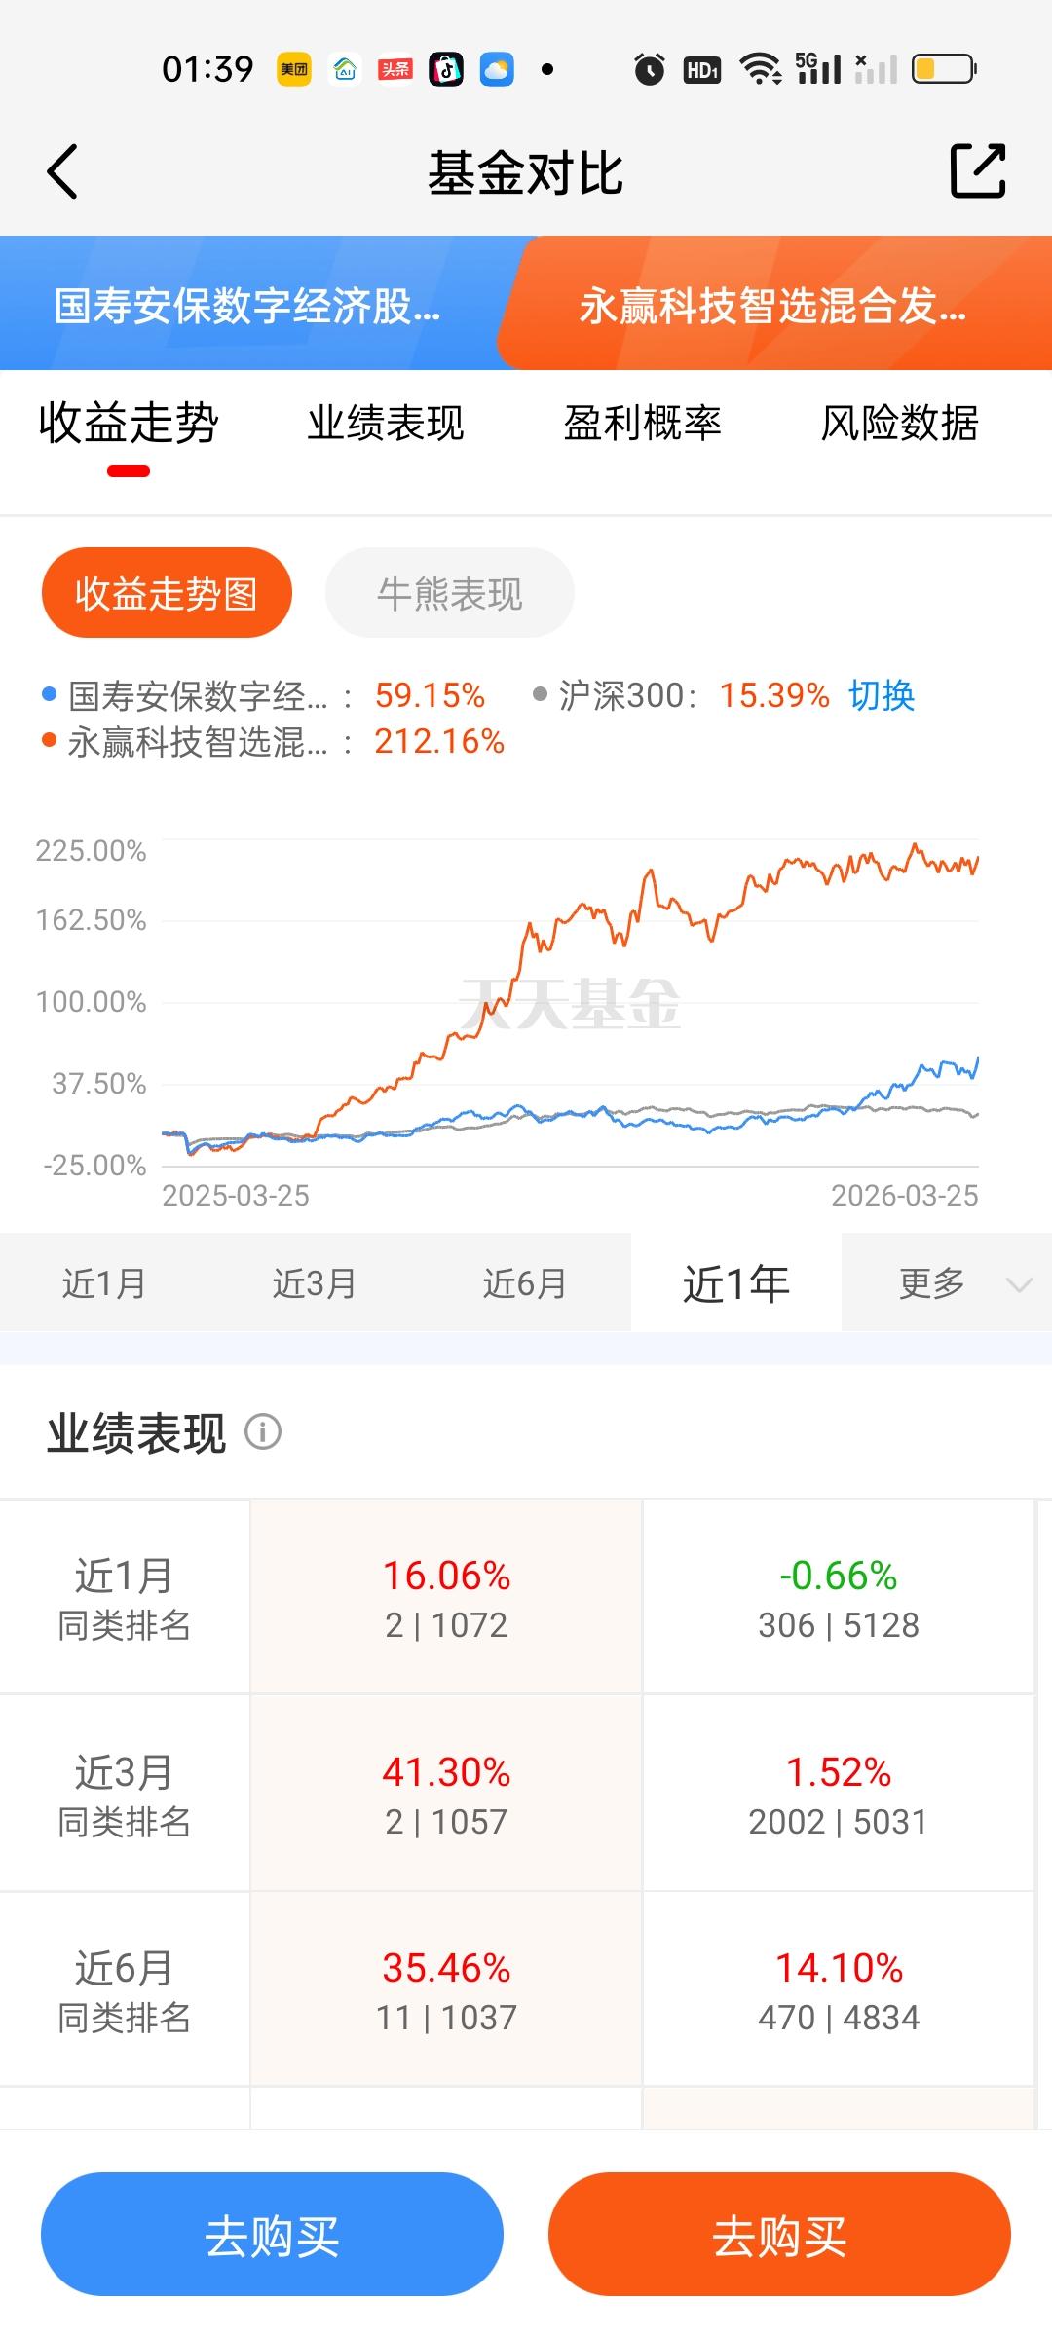Image resolution: width=1052 pixels, height=2337 pixels.
Task: Tap the orange 永赢科技智选 legend dot
Action: (x=50, y=740)
